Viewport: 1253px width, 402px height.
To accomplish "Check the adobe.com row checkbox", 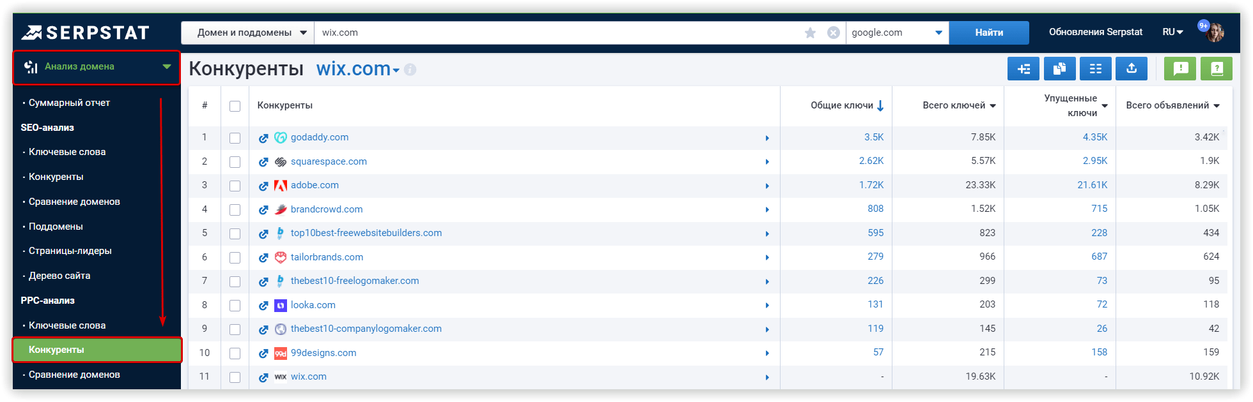I will point(235,186).
